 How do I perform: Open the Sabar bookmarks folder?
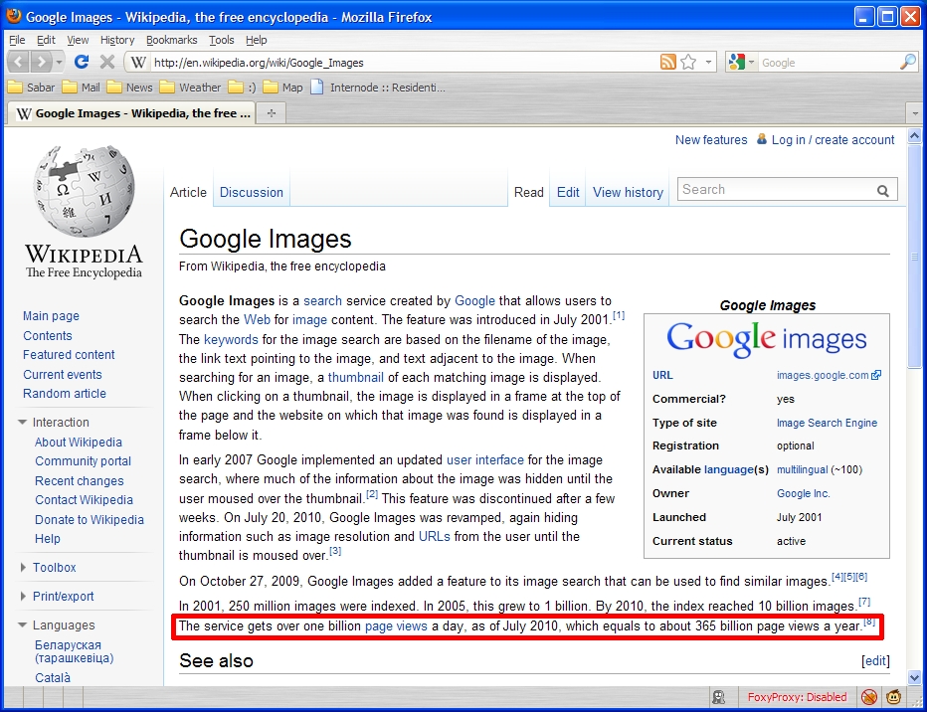[x=31, y=88]
